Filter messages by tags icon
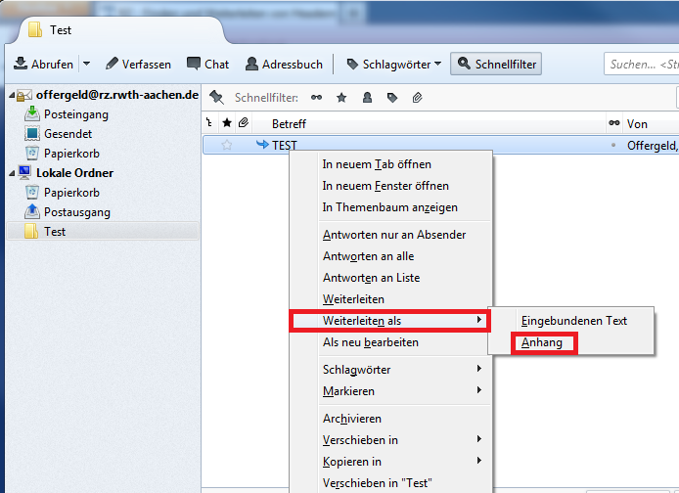Screen dimensions: 679x493 [392, 98]
